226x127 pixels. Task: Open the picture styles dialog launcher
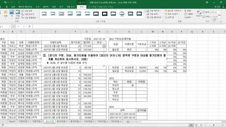coord(163,22)
